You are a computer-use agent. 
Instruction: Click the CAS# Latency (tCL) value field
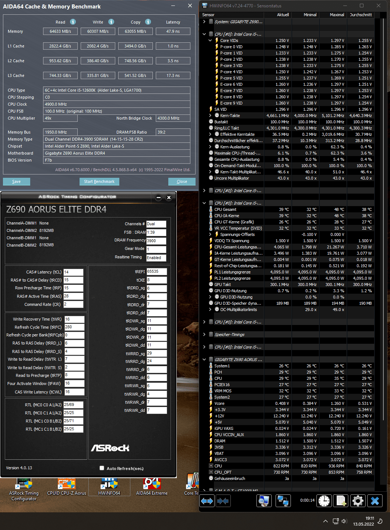73,272
